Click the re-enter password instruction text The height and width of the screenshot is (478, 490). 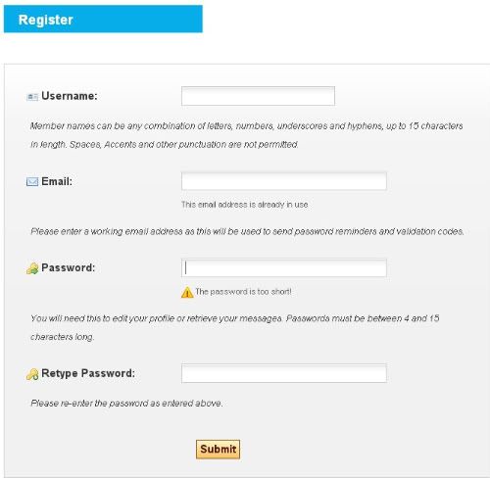[x=126, y=404]
